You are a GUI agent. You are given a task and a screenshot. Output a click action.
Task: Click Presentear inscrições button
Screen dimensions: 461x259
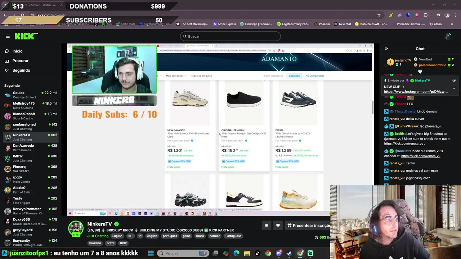pyautogui.click(x=308, y=226)
